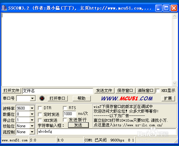Click the red serial port status indicator

click(x=42, y=98)
